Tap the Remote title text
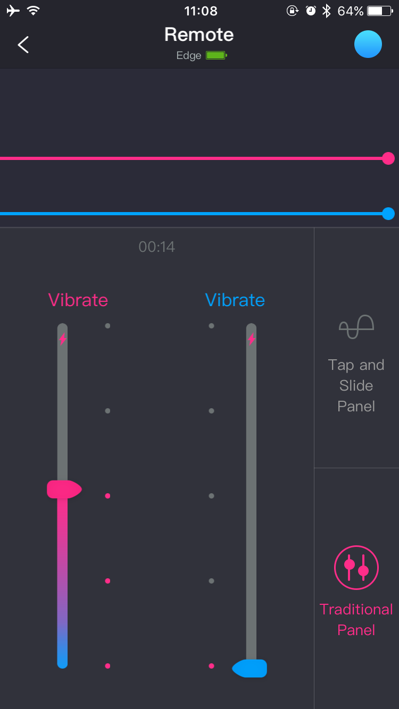 [199, 35]
